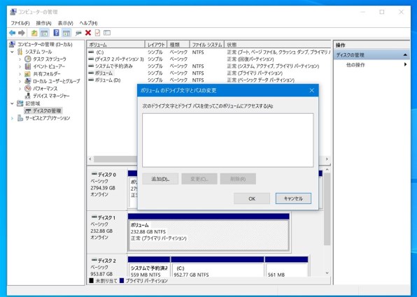Click the blue Help question mark icon
The height and width of the screenshot is (297, 417).
[x=56, y=33]
